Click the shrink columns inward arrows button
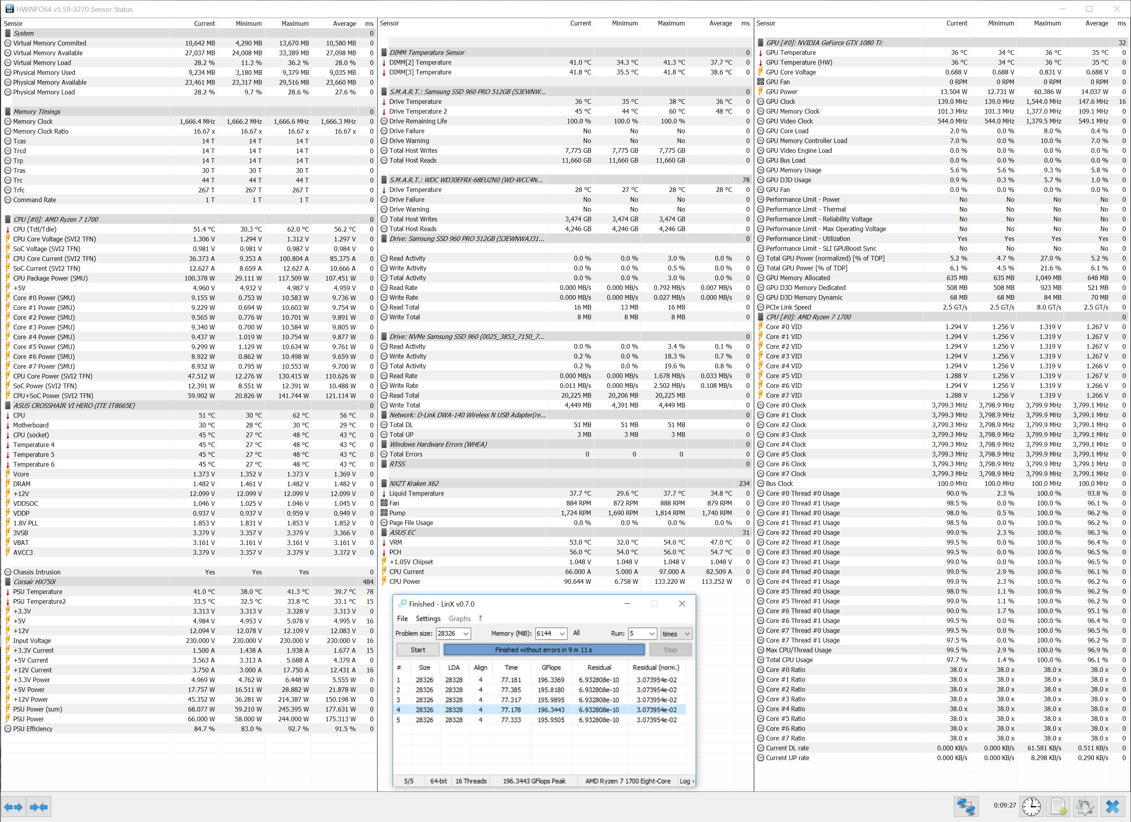The image size is (1131, 822). click(x=39, y=807)
